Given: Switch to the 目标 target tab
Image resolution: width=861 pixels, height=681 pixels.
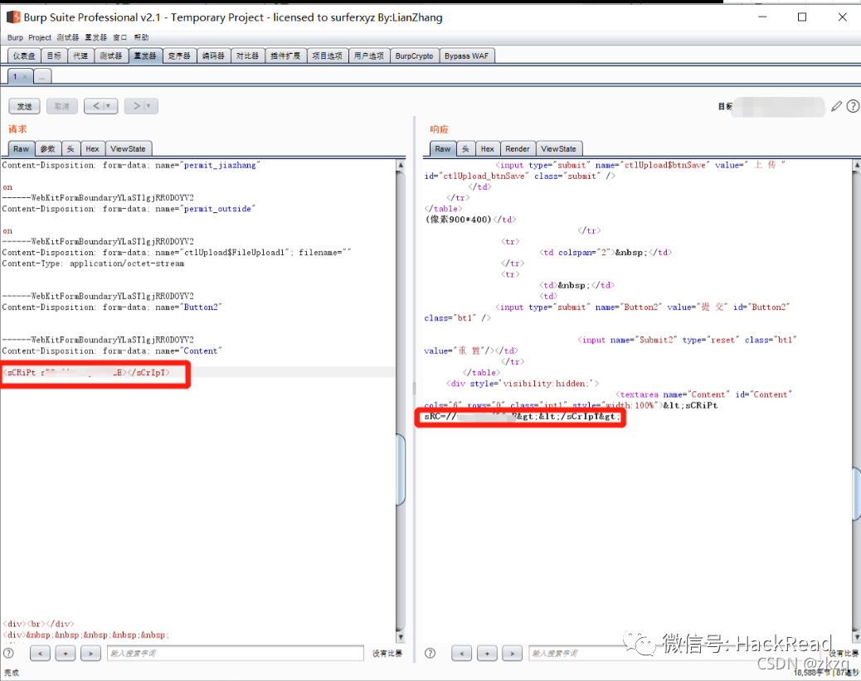Looking at the screenshot, I should [x=54, y=56].
